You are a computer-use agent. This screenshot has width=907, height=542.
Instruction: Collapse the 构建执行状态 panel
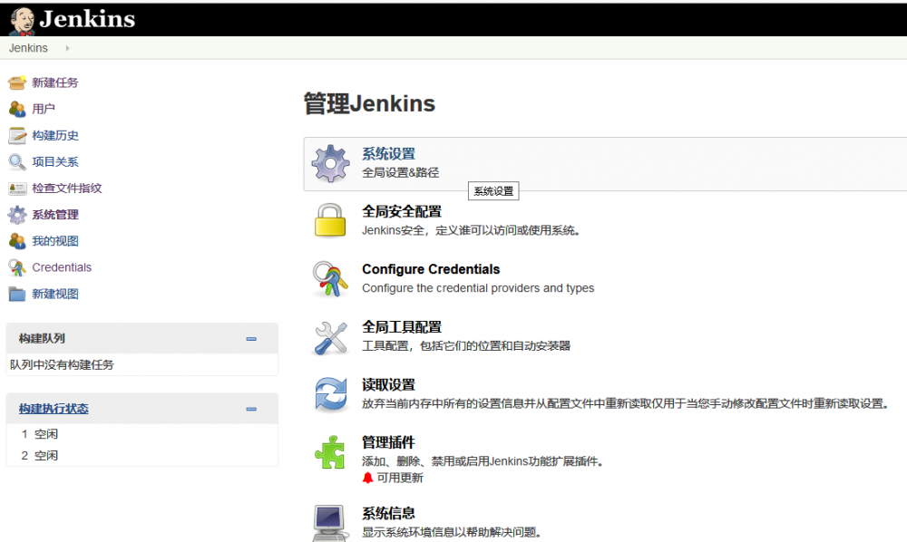(x=252, y=408)
